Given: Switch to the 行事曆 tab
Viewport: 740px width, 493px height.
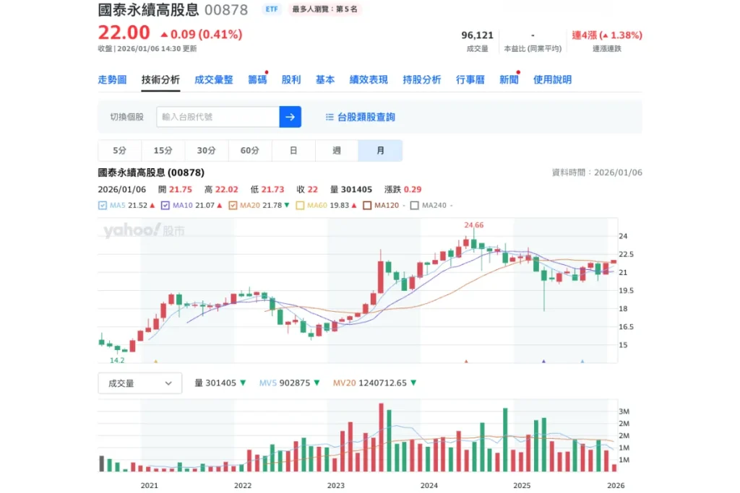Looking at the screenshot, I should [470, 79].
